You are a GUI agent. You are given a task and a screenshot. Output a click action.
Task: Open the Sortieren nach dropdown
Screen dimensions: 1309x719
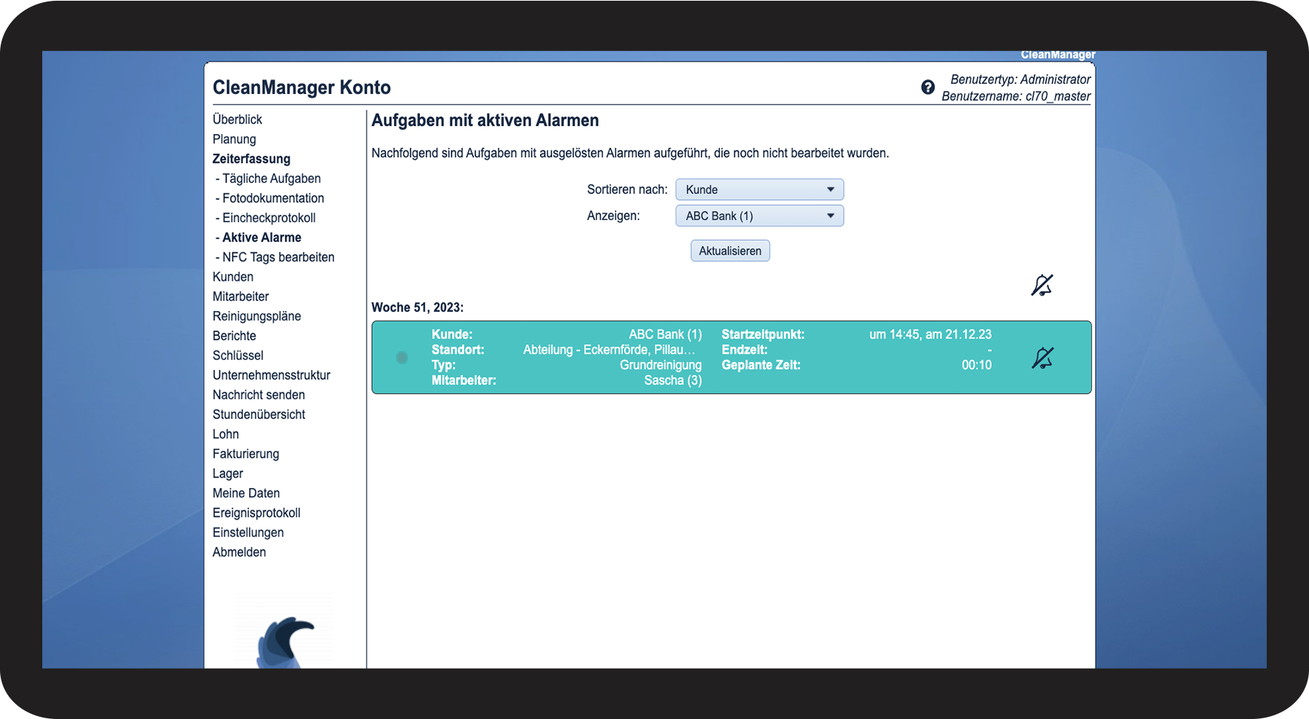[x=759, y=190]
